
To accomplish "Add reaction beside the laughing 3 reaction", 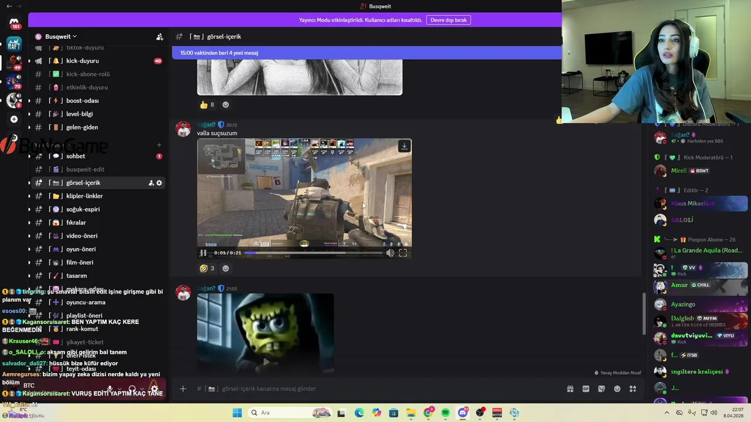I will click(x=225, y=268).
